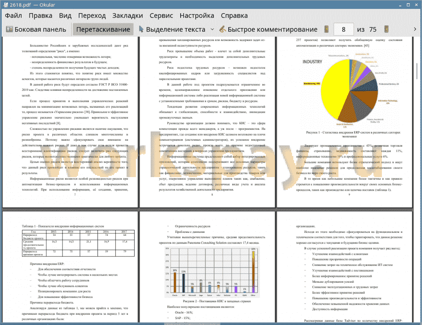Click the "INDUSTRY" heading of the pie chart

click(312, 62)
